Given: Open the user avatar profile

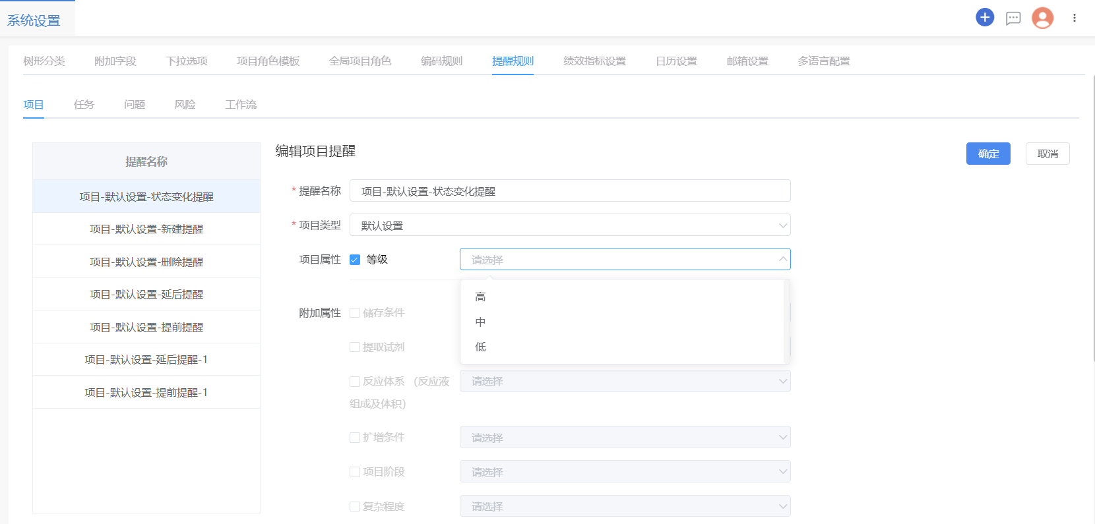Looking at the screenshot, I should pyautogui.click(x=1042, y=18).
